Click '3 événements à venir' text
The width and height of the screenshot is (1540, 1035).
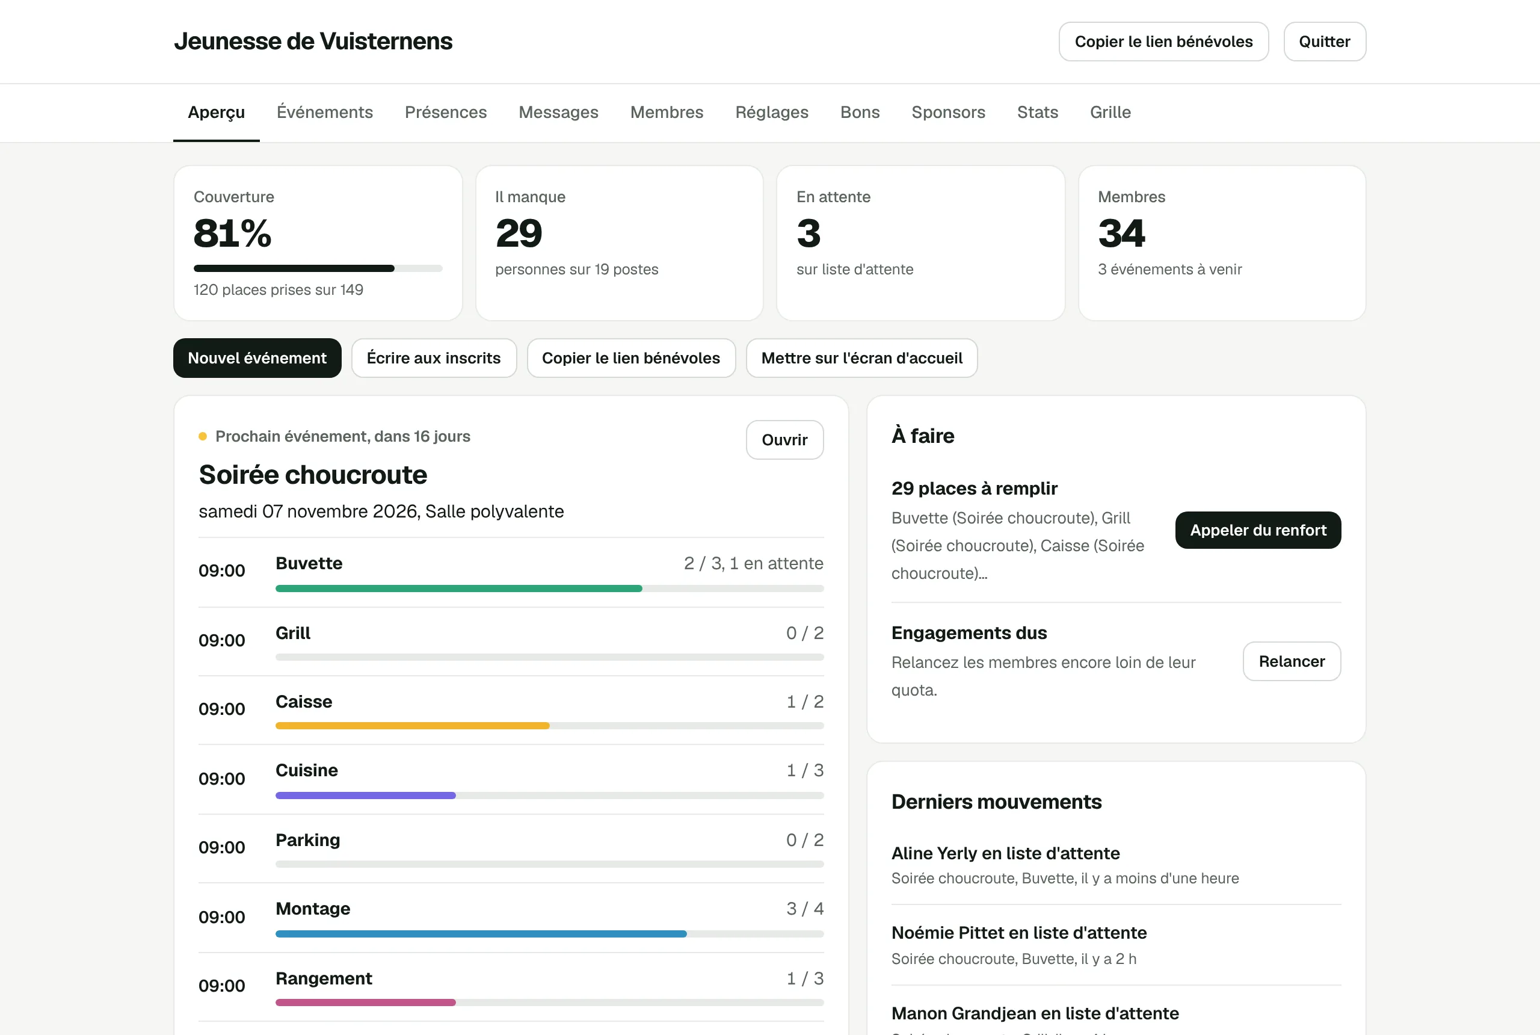(x=1170, y=270)
